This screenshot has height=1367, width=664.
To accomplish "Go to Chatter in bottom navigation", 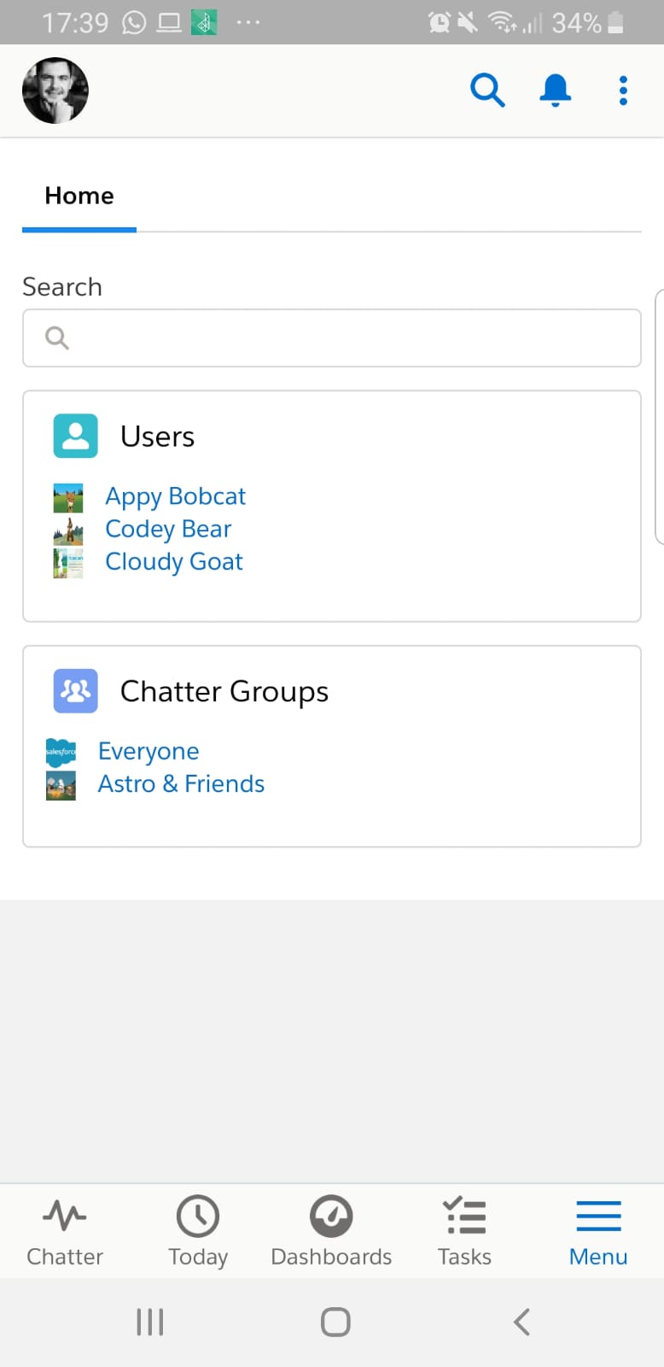I will tap(65, 1231).
